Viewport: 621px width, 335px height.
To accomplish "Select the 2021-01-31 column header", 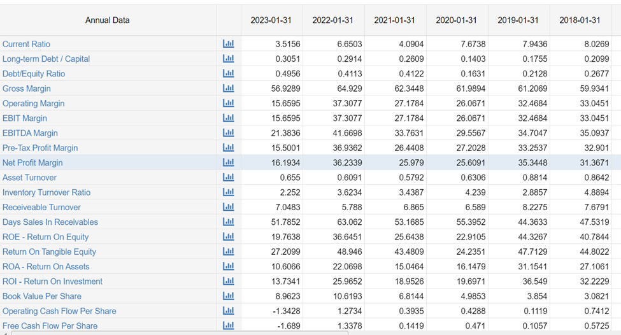I will (x=395, y=20).
